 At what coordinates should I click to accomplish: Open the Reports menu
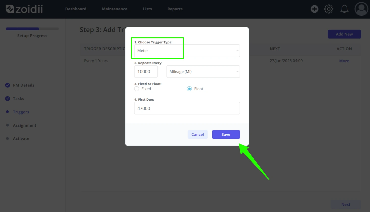click(x=175, y=9)
